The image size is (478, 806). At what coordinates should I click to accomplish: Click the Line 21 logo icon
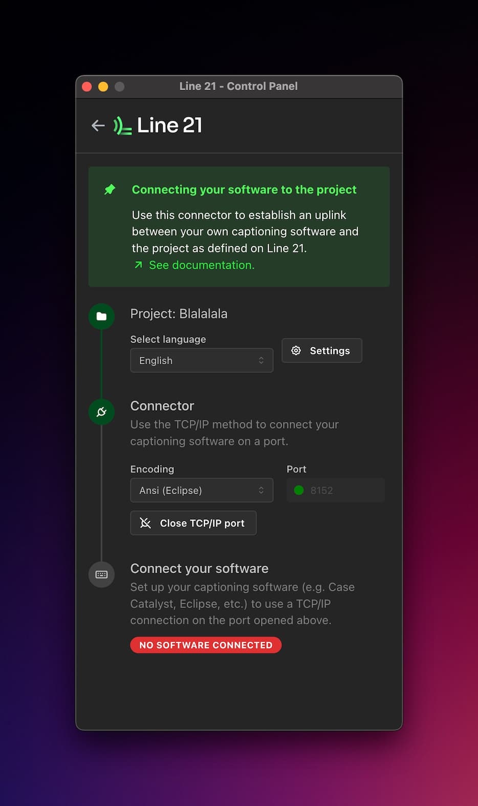pos(122,125)
